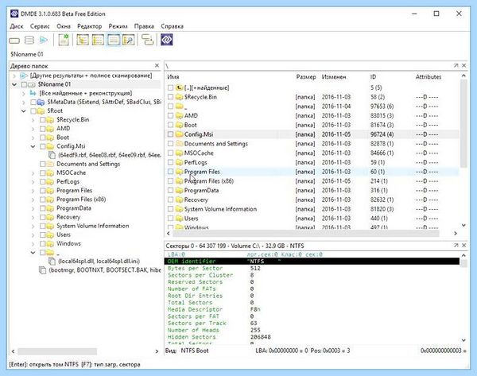Undock the file list panel
This screenshot has height=376, width=477.
[x=456, y=65]
